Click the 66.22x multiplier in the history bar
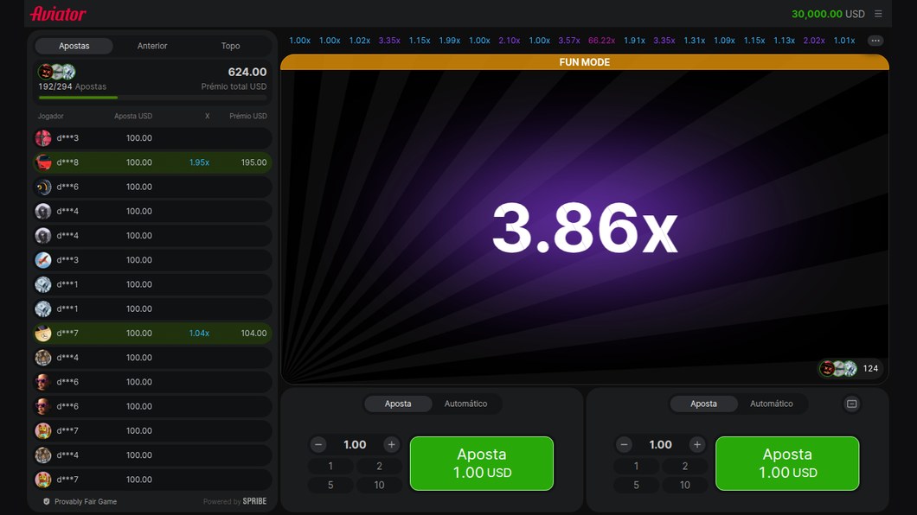Viewport: 917px width, 515px height. tap(601, 41)
